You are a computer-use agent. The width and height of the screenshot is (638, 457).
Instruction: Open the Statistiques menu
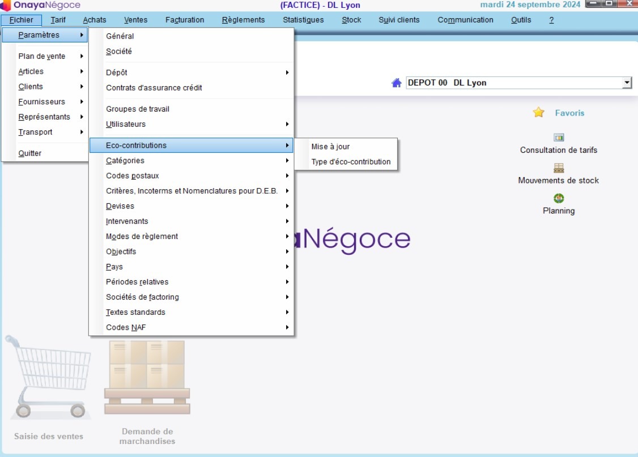pyautogui.click(x=304, y=19)
